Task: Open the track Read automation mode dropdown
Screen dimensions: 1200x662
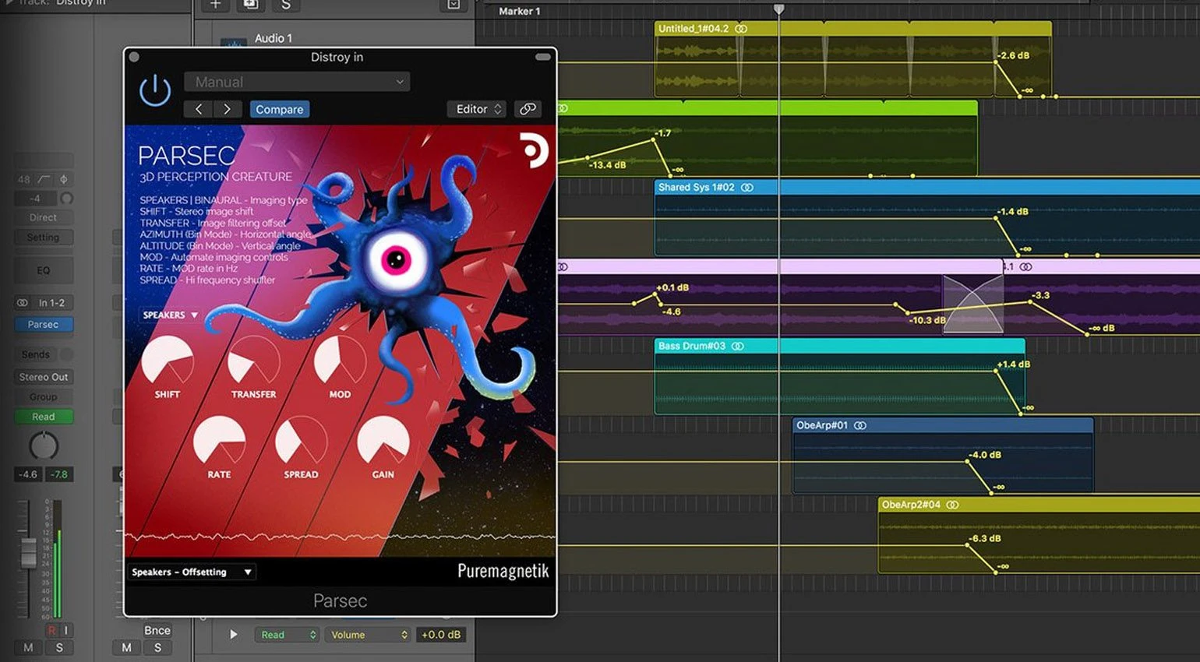Action: tap(288, 635)
